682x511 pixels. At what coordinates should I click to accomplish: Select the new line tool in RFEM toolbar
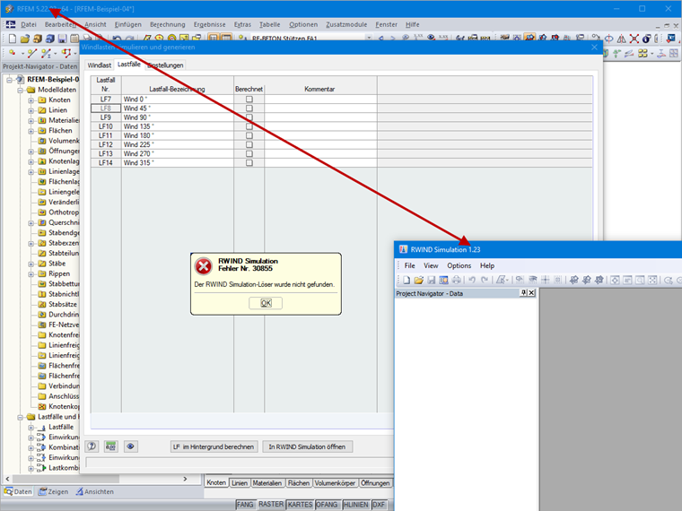[31, 53]
